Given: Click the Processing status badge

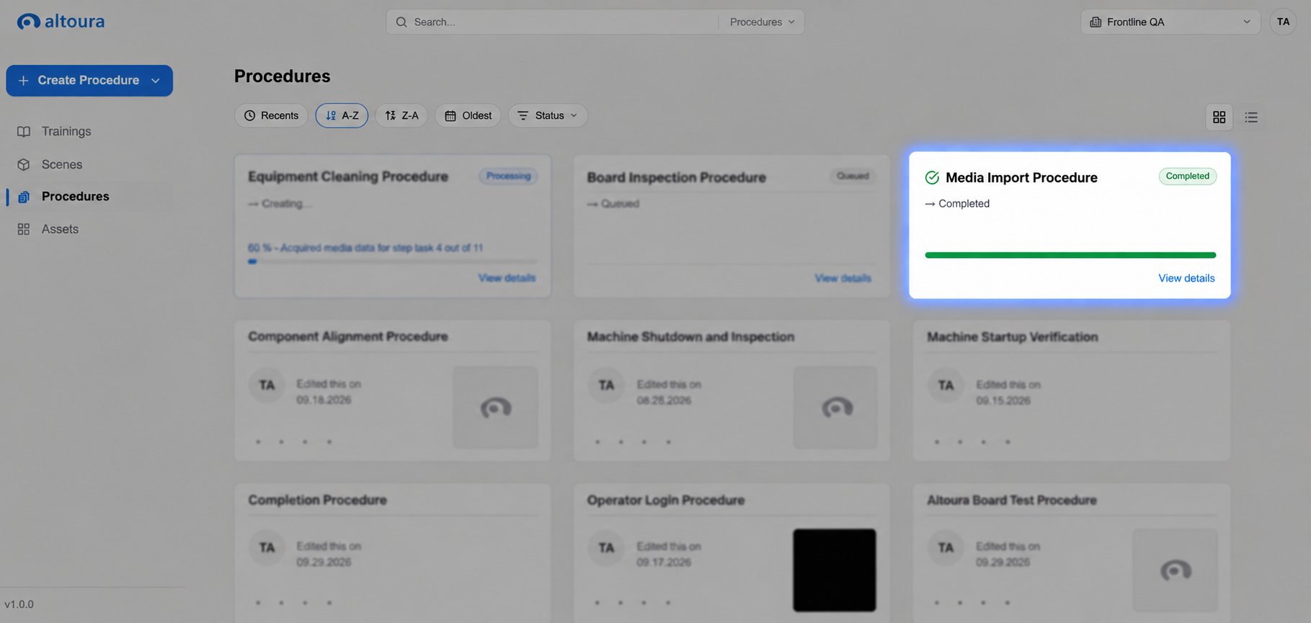Looking at the screenshot, I should [x=508, y=176].
